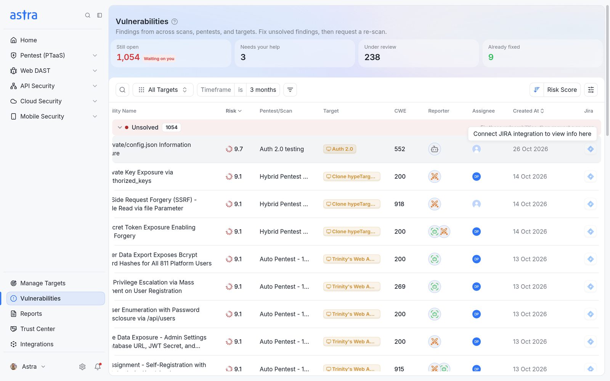The width and height of the screenshot is (610, 381).
Task: Open the Still open 1,054 card
Action: point(171,53)
